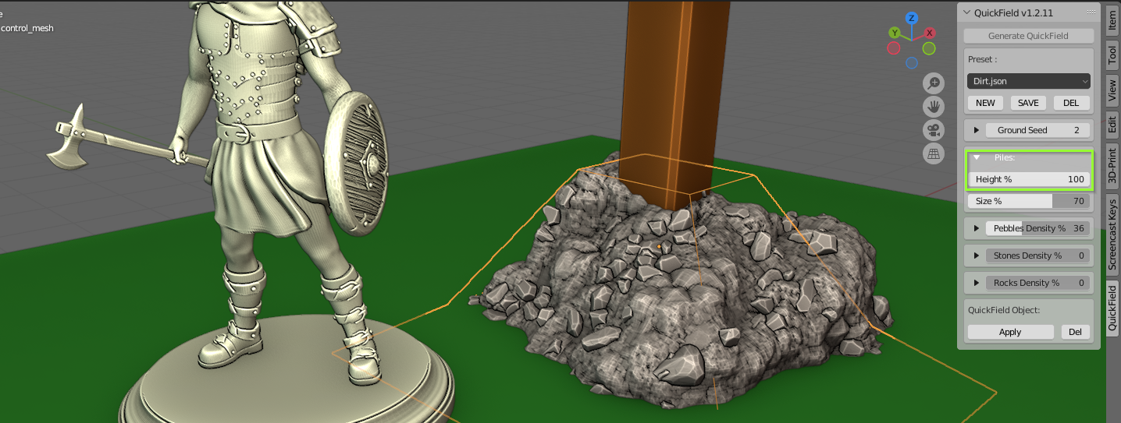This screenshot has height=423, width=1121.
Task: Select the QuickField sidebar tab
Action: pyautogui.click(x=1112, y=308)
